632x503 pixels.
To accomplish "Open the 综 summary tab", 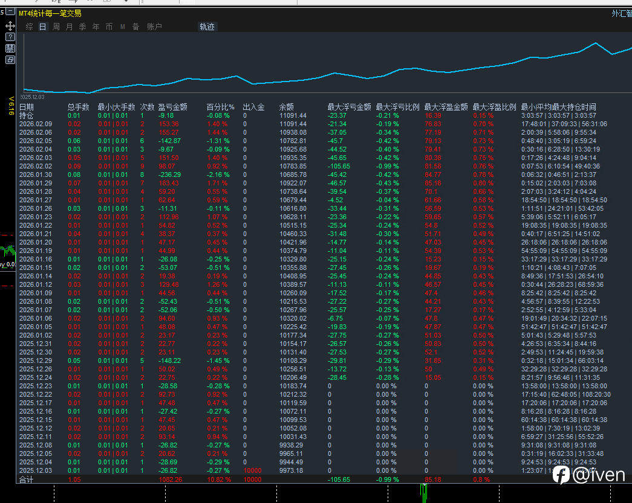I will pyautogui.click(x=30, y=27).
